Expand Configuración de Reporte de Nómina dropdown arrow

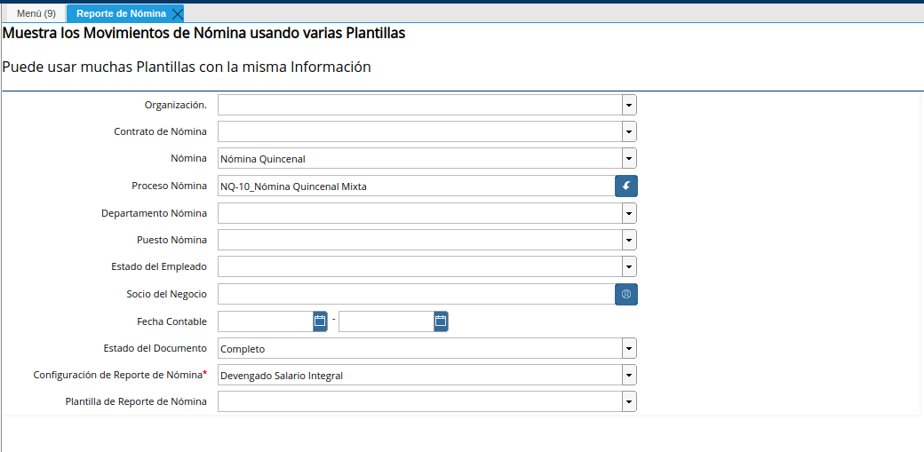tap(629, 375)
